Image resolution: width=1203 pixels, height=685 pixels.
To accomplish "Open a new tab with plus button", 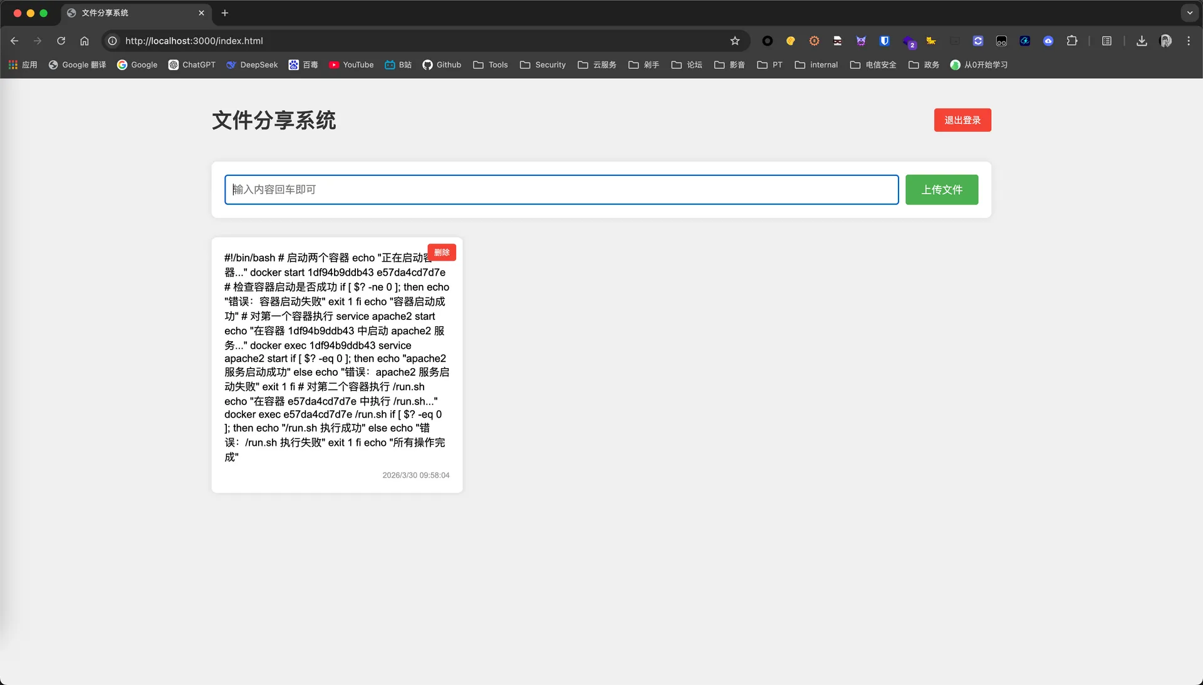I will click(225, 13).
